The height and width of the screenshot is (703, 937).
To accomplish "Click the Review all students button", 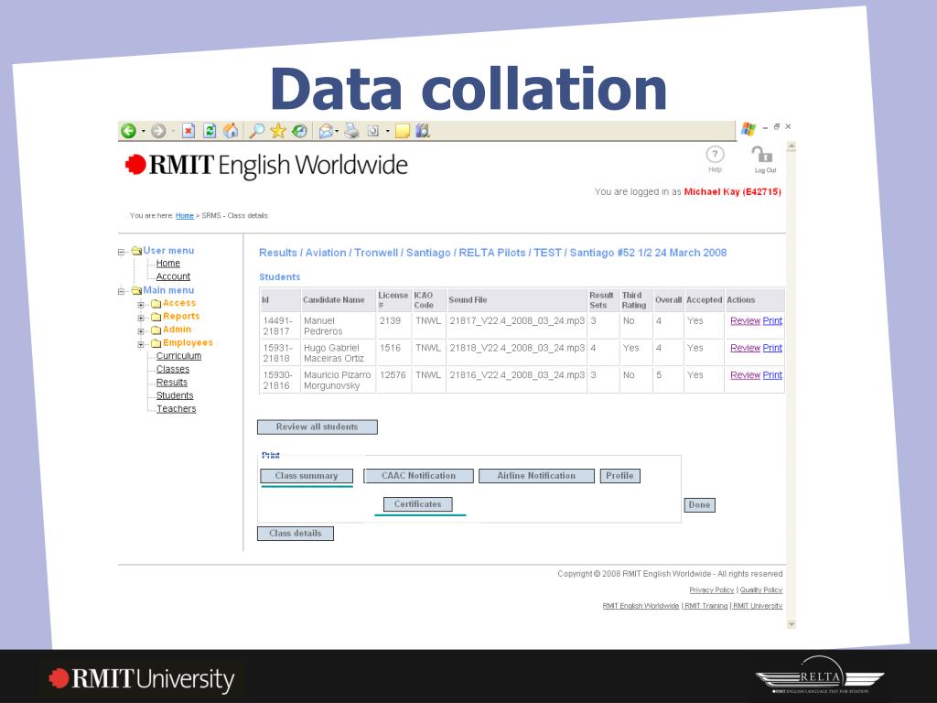I will click(318, 427).
